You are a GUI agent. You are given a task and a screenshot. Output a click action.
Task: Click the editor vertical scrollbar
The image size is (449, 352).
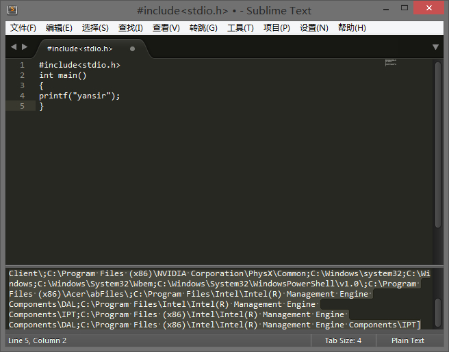click(x=438, y=145)
